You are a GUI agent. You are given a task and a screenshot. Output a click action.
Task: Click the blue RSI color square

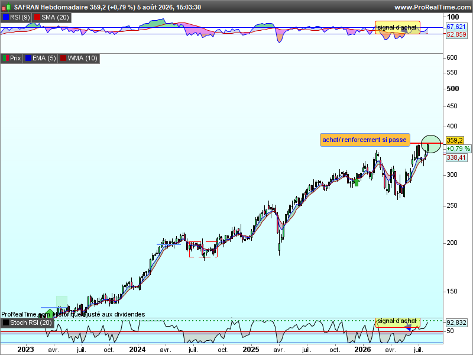[6, 17]
